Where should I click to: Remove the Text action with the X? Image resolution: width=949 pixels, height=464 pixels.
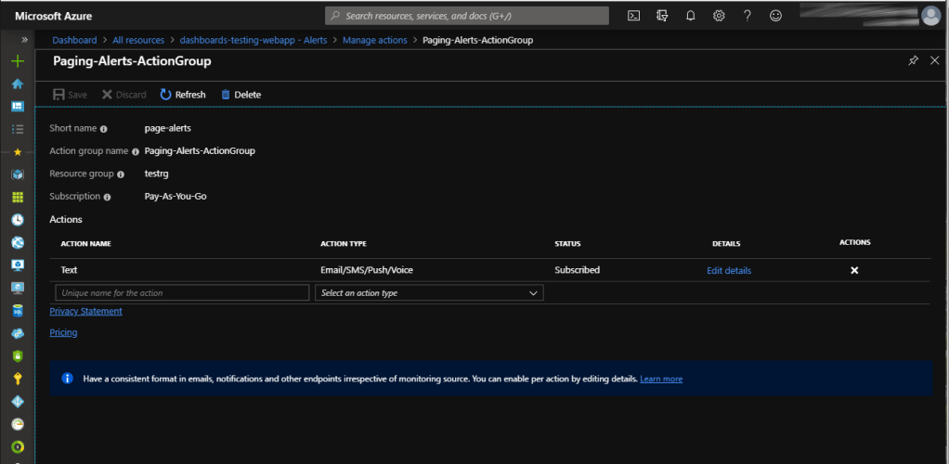(x=854, y=270)
